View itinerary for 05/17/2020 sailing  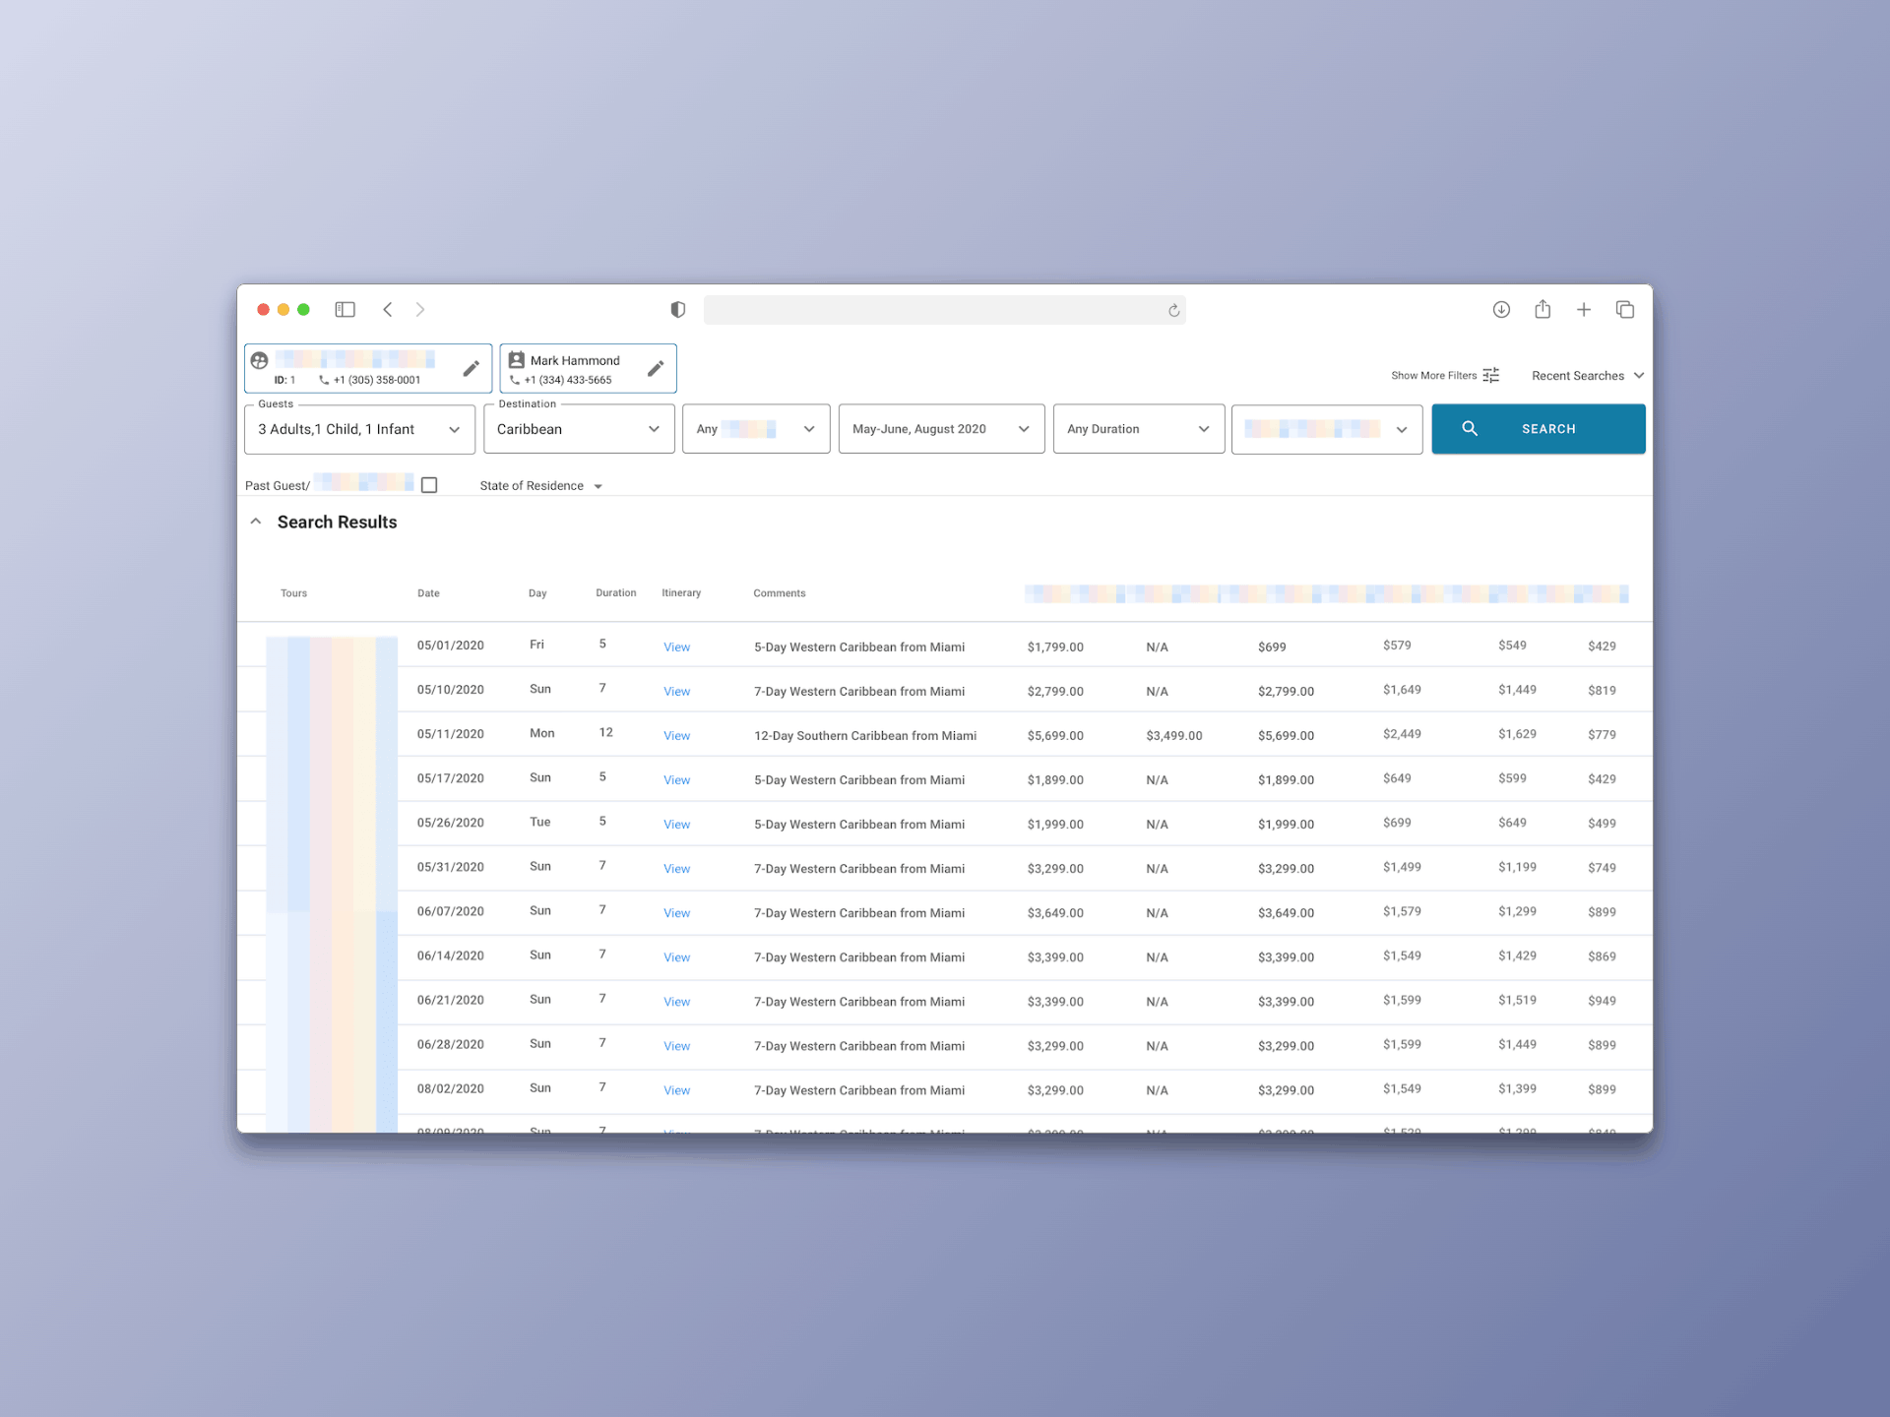click(x=676, y=780)
